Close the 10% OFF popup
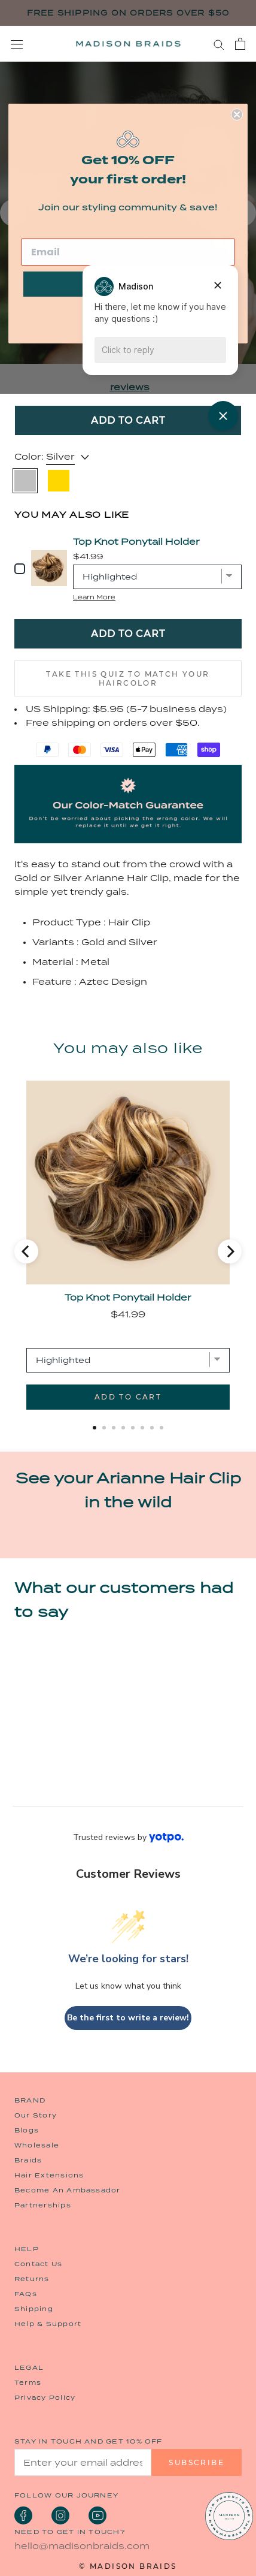256x2576 pixels. tap(237, 114)
